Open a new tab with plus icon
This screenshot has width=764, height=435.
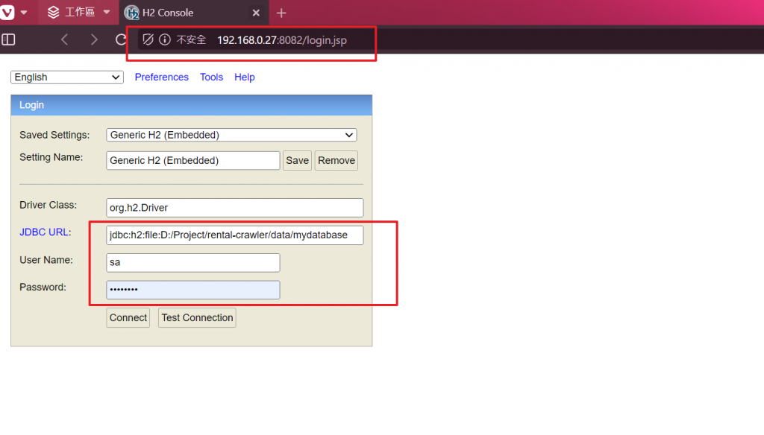click(x=281, y=13)
